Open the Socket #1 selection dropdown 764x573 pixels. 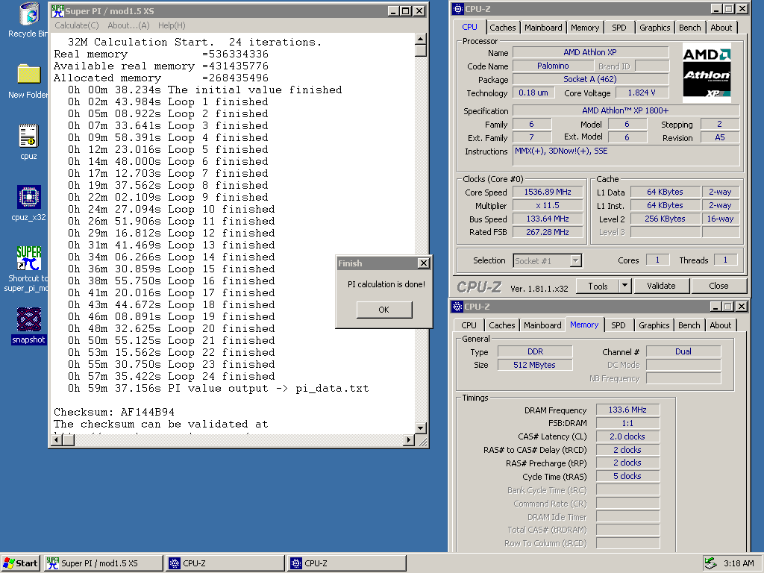(x=575, y=260)
